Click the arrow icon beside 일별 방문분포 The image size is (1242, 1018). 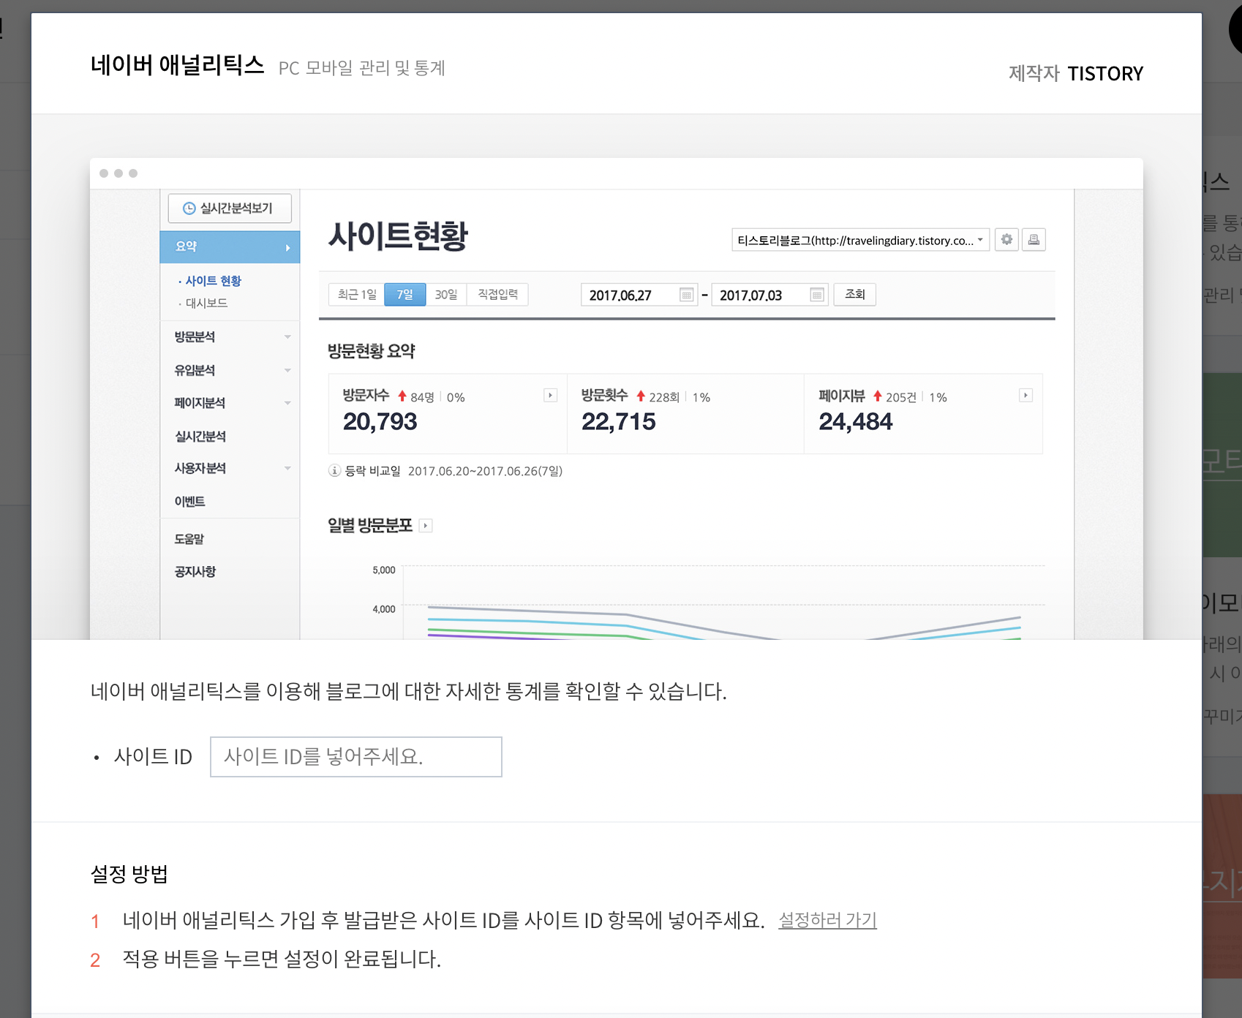click(x=426, y=526)
